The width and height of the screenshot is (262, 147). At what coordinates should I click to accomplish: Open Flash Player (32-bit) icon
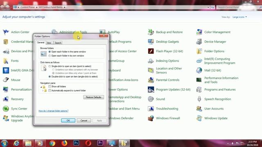(151, 51)
